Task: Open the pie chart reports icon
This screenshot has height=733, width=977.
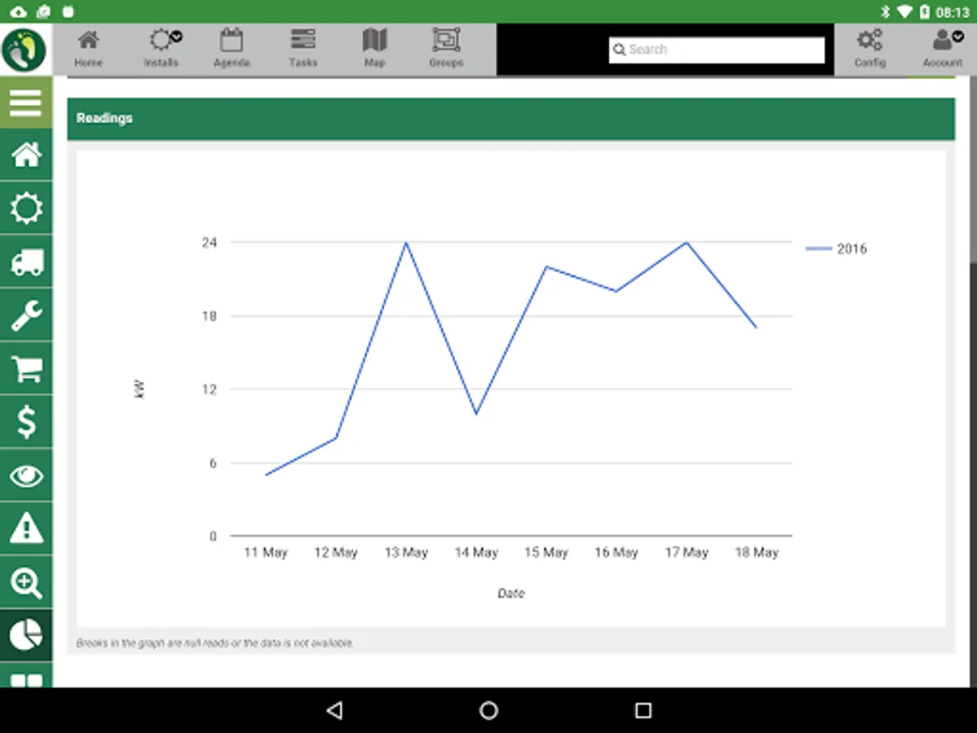Action: pos(25,635)
